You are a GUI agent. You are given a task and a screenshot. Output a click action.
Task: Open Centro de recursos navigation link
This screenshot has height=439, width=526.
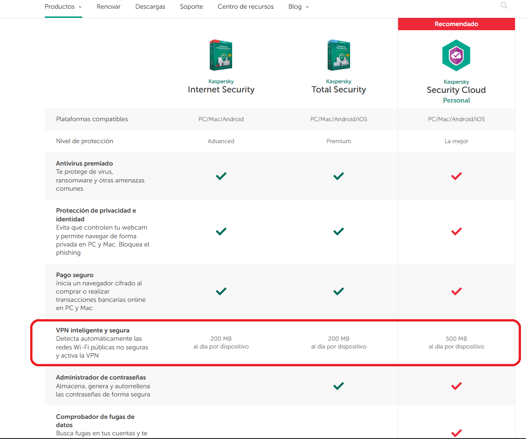[x=246, y=7]
